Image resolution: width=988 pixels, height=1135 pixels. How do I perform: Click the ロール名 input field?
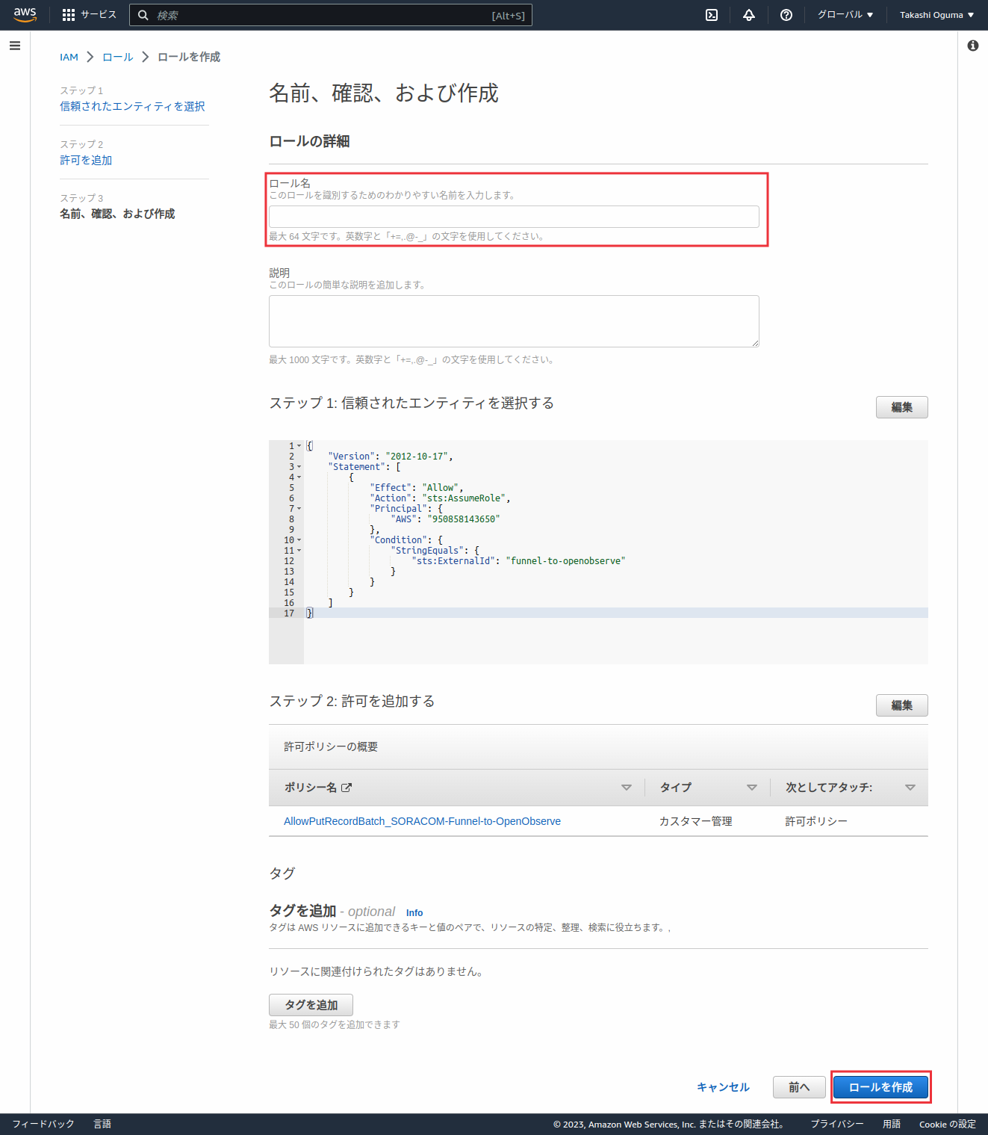[514, 217]
